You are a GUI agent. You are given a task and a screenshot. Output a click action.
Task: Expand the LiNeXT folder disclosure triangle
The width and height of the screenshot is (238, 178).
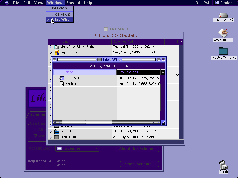point(51,137)
